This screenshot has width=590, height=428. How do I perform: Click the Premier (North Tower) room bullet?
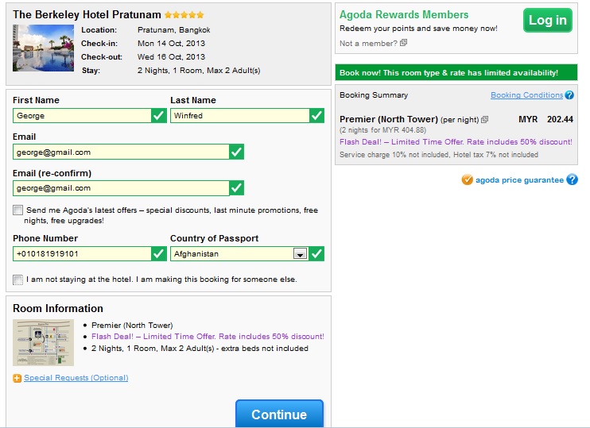(132, 325)
